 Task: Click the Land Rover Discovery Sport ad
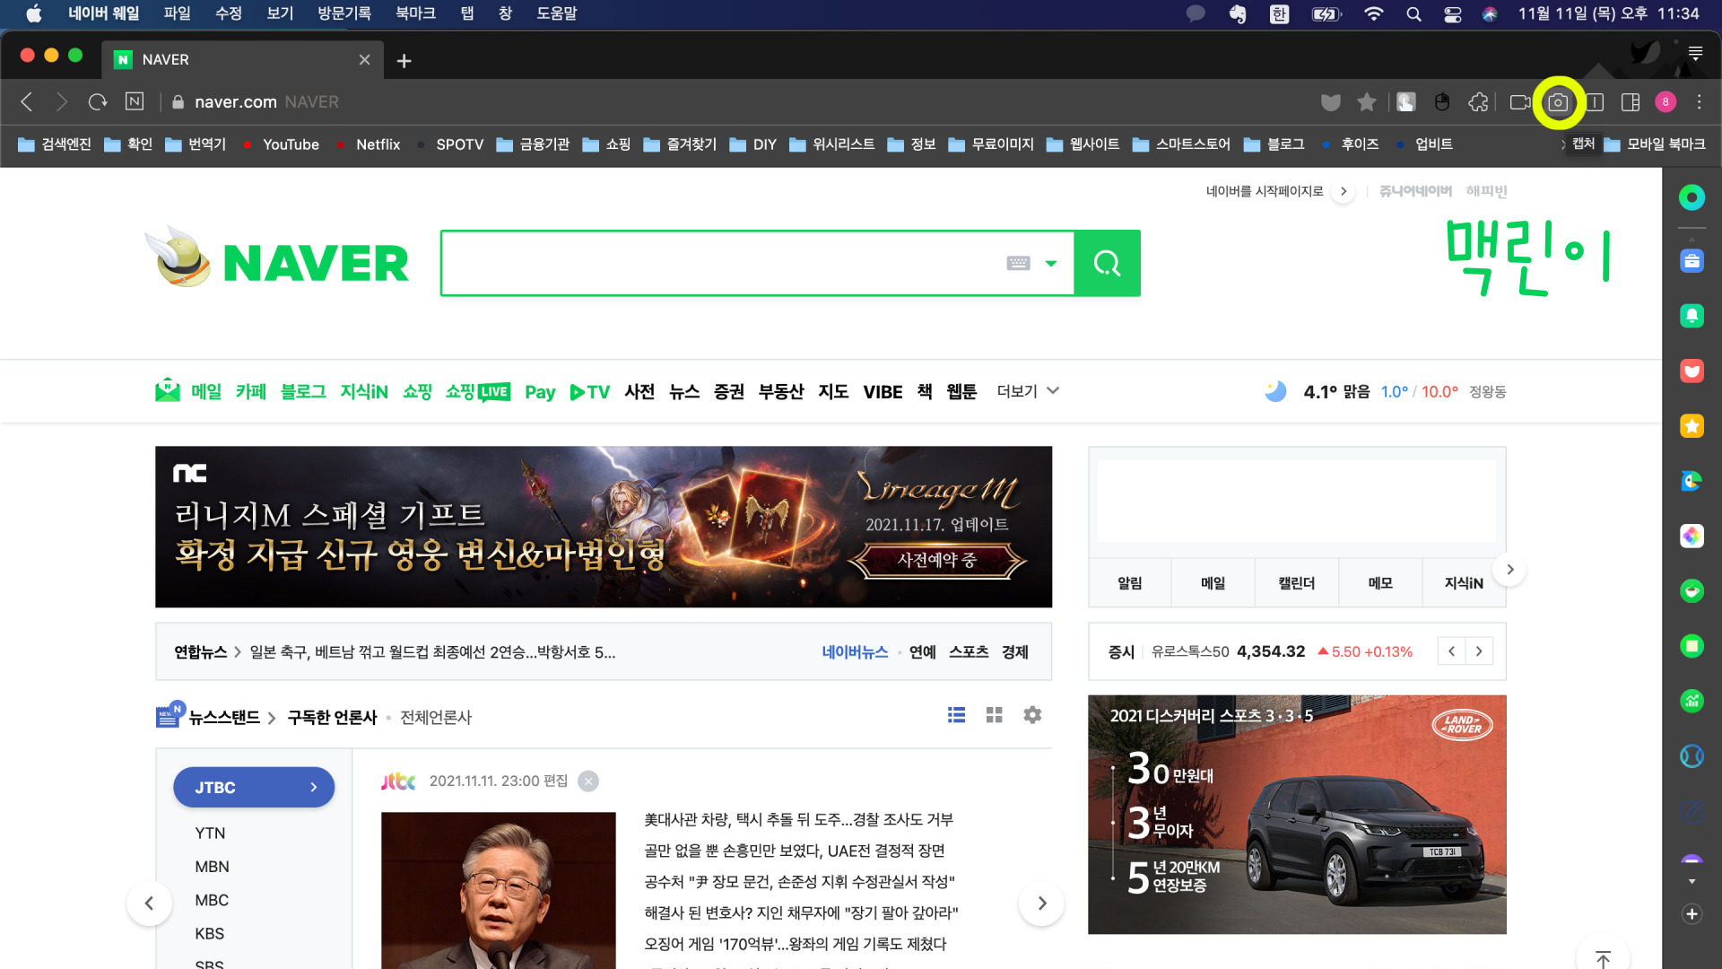[x=1297, y=815]
